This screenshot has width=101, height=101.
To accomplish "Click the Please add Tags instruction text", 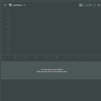I will pyautogui.click(x=52, y=72).
